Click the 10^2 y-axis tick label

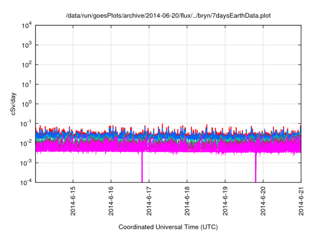[26, 65]
